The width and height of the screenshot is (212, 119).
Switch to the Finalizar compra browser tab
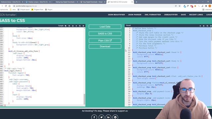[x=38, y=2]
